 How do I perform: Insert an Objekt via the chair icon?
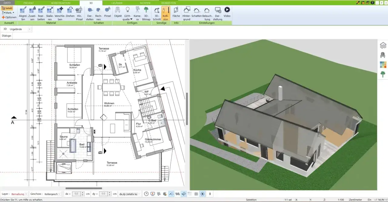pos(118,12)
